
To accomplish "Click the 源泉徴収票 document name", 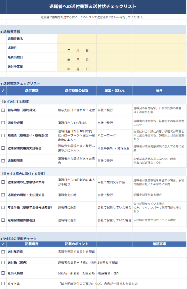I will 15,123.
